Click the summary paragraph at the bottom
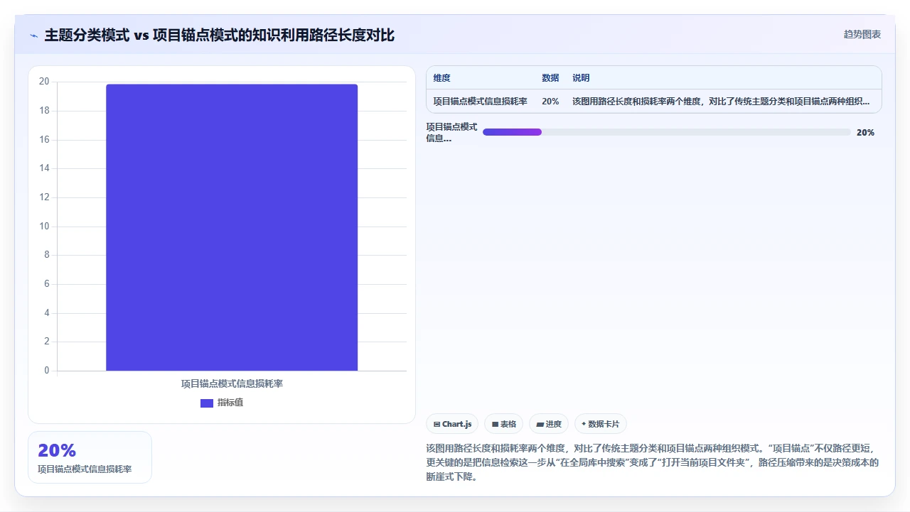Viewport: 910px width, 512px height. click(653, 463)
